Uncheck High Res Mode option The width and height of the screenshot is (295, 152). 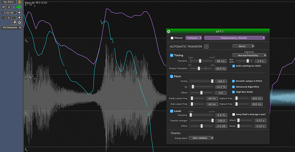233,92
